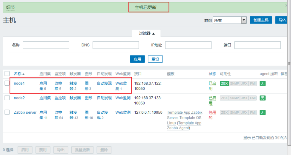This screenshot has width=291, height=155.
Task: Toggle Zabbix server 停用的 status
Action: (212, 115)
